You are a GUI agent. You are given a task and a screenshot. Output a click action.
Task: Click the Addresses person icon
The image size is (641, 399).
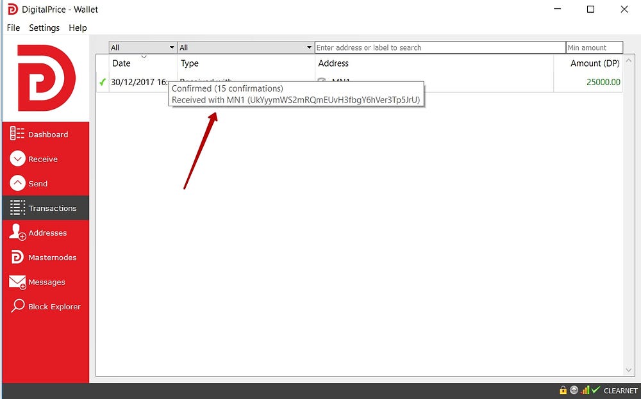click(17, 232)
